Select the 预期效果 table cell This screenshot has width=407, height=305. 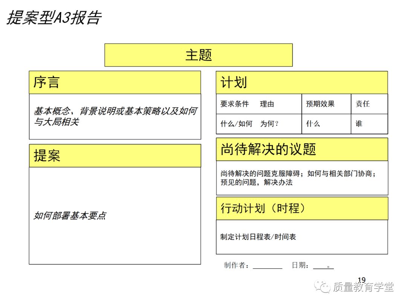(x=326, y=104)
